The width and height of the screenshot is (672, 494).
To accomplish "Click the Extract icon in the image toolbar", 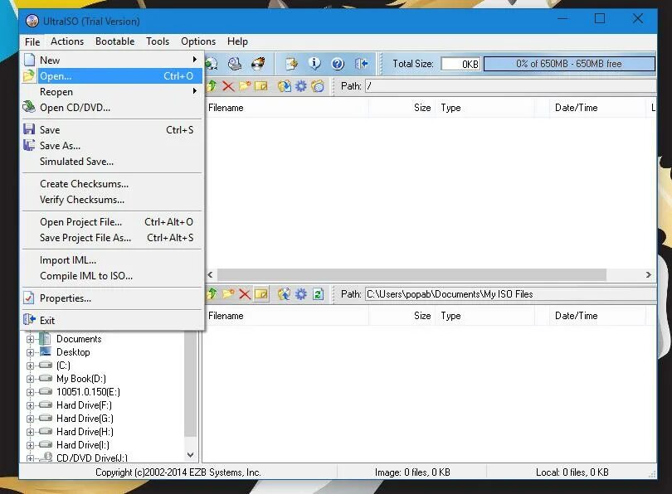I will 284,86.
